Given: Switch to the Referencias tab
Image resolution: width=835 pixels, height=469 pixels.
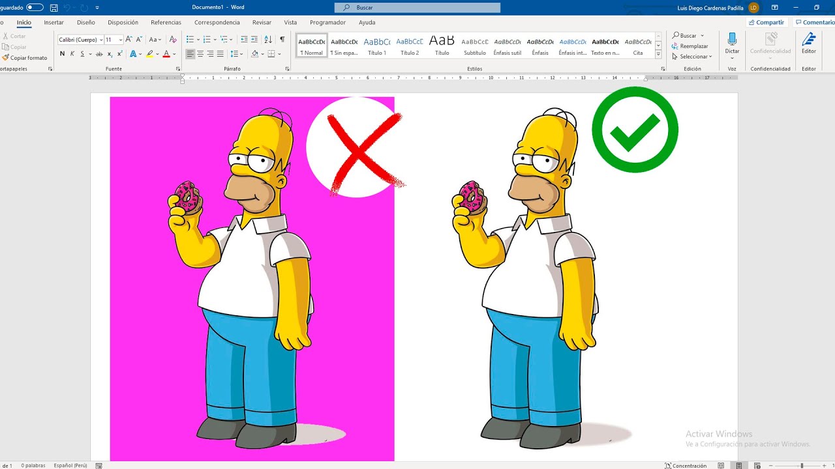Looking at the screenshot, I should [x=166, y=22].
